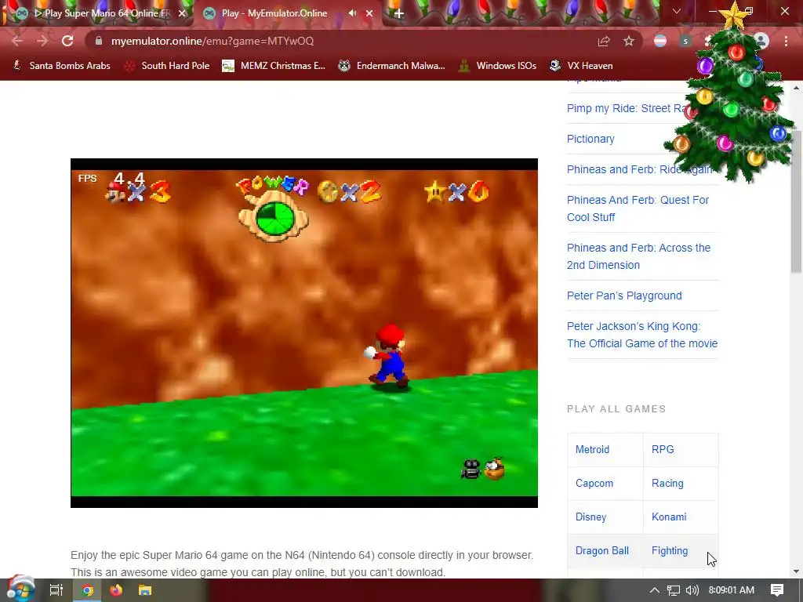Open Windows ISOs bookmark folder
The height and width of the screenshot is (602, 803).
coord(497,66)
